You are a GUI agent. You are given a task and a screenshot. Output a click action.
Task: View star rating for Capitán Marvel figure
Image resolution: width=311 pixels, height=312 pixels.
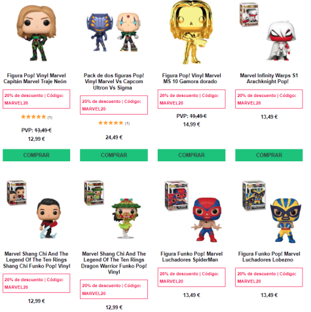(37, 117)
